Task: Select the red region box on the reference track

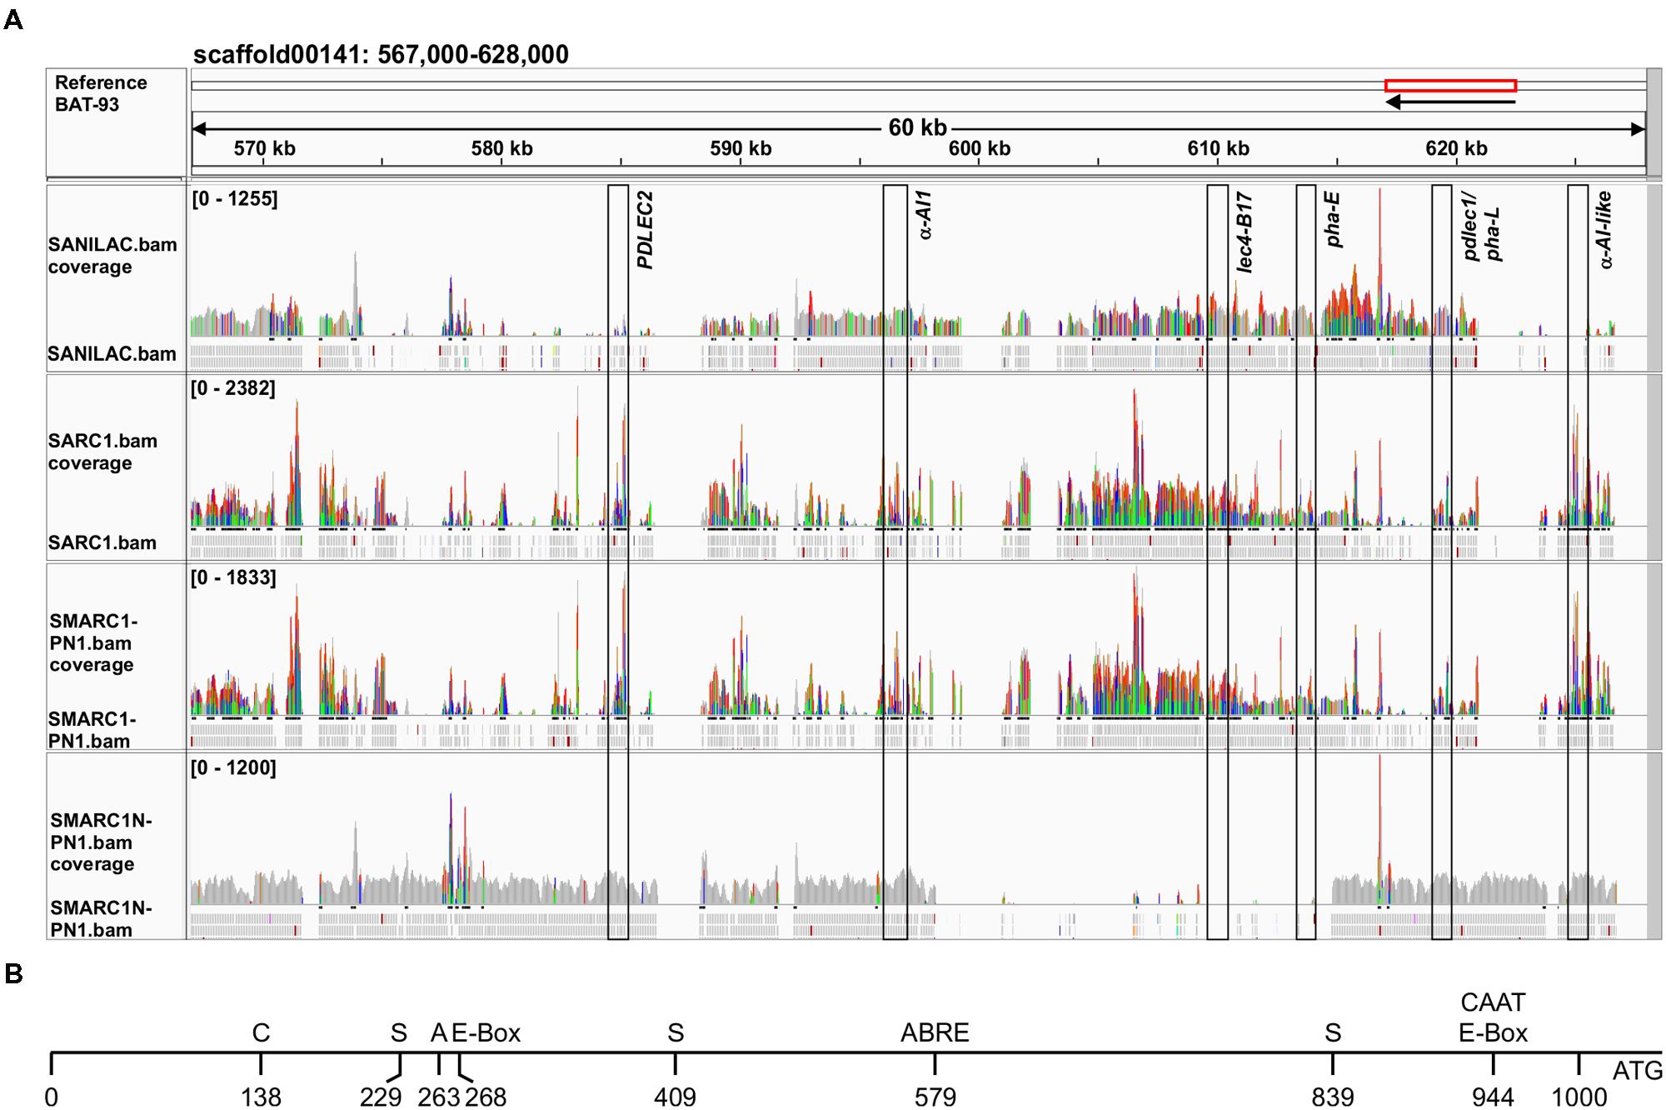Action: tap(1450, 85)
